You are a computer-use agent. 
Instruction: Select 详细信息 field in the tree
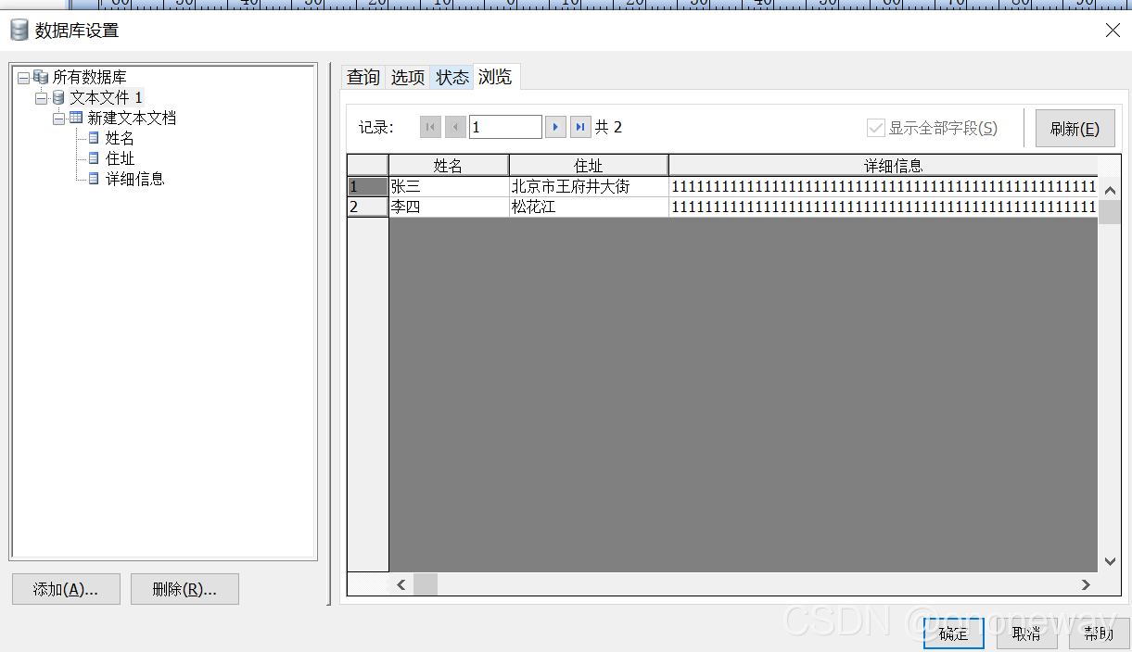click(134, 179)
